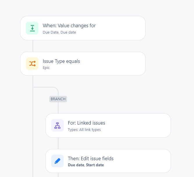Screen dimensions: 194x177
Task: Click the green trigger icon for Value changes
Action: click(32, 28)
